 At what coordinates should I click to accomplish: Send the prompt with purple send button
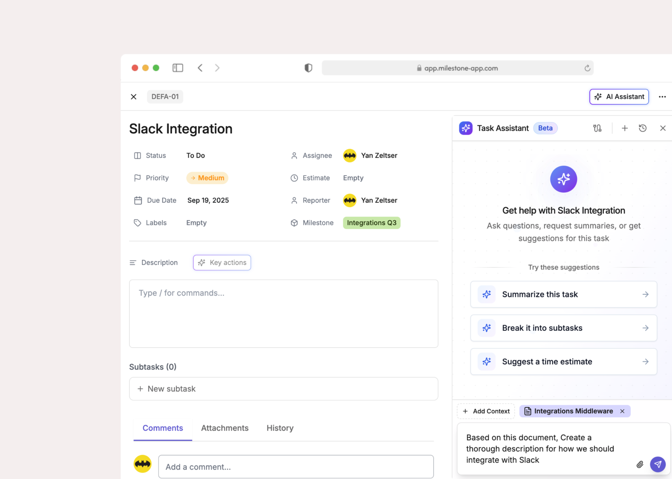tap(658, 464)
